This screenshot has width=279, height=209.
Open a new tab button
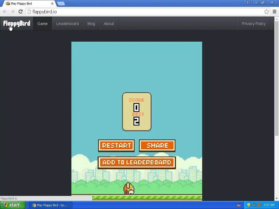click(x=61, y=4)
